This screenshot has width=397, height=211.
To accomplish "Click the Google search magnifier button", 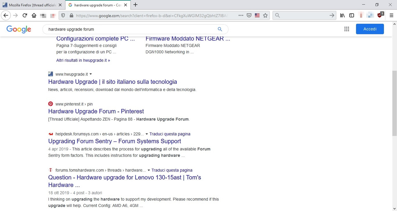I will [220, 29].
